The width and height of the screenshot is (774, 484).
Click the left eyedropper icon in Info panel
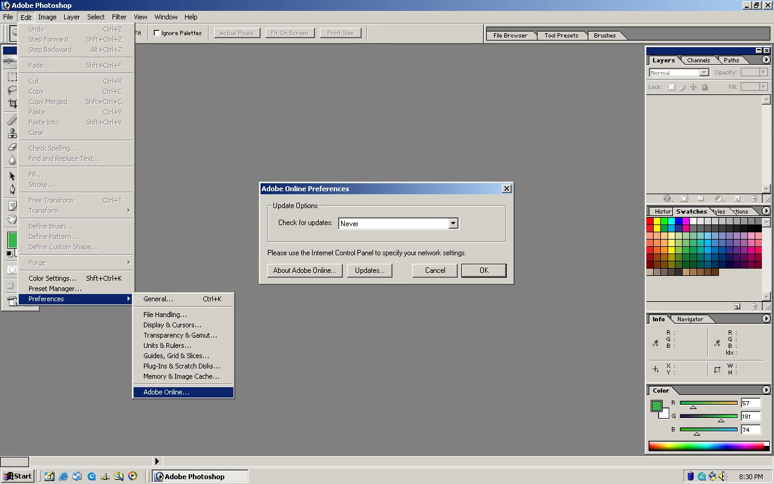pos(655,343)
